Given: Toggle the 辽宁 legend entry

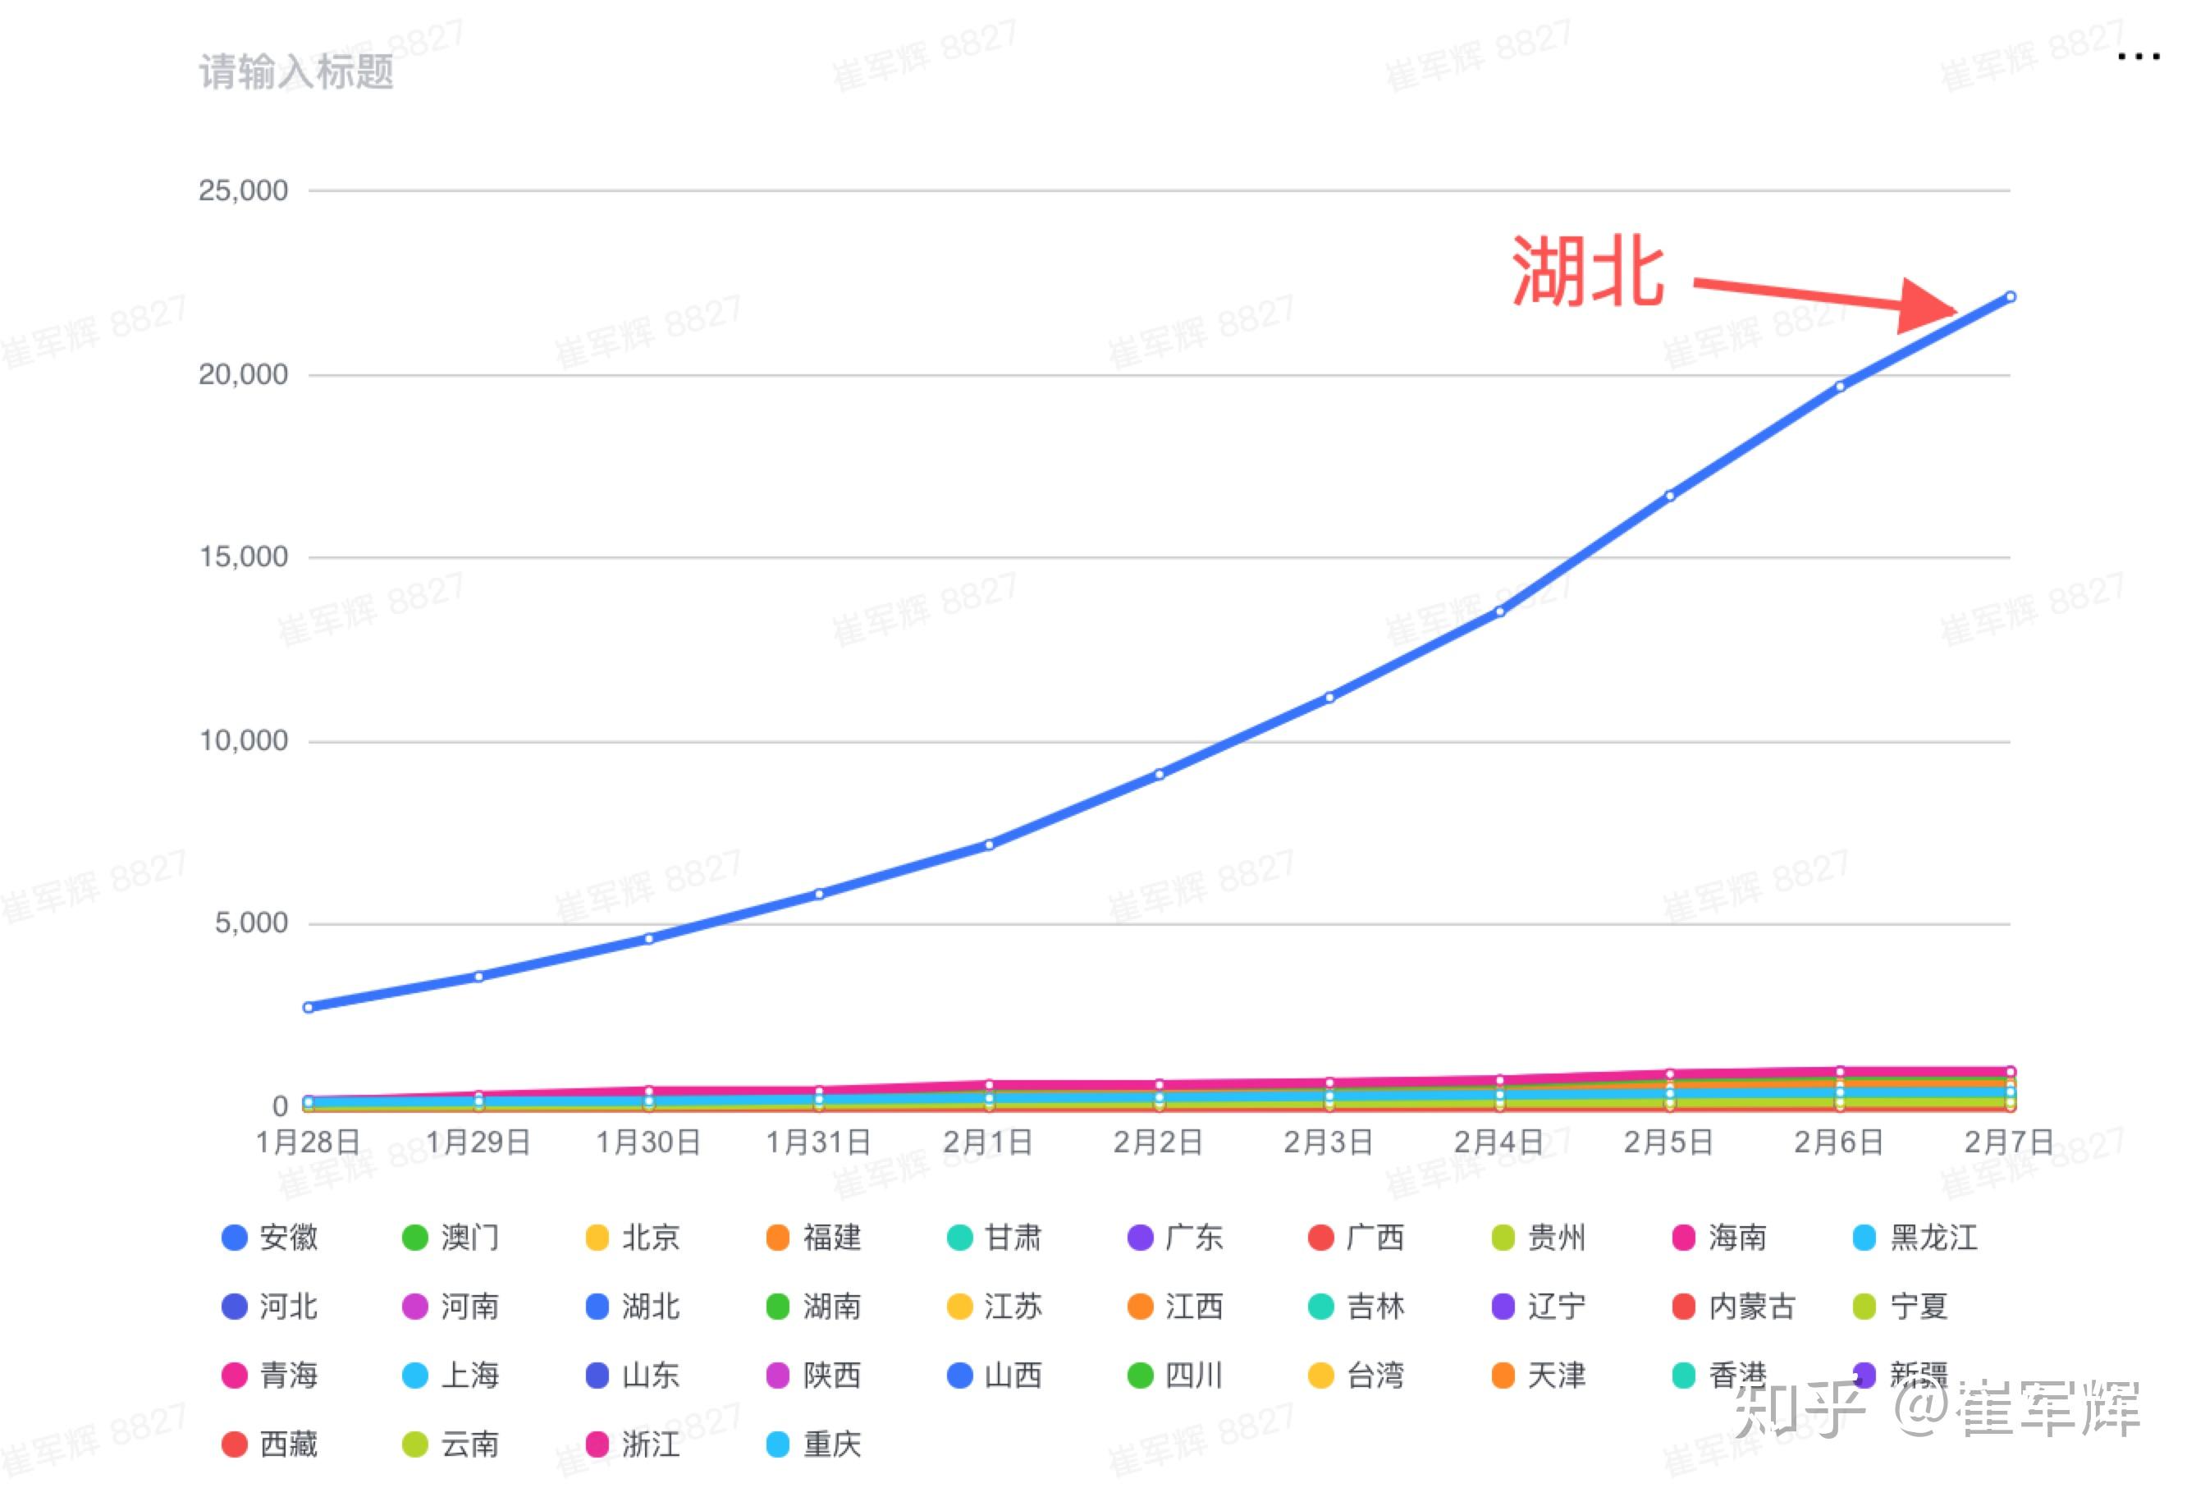Looking at the screenshot, I should click(1539, 1306).
